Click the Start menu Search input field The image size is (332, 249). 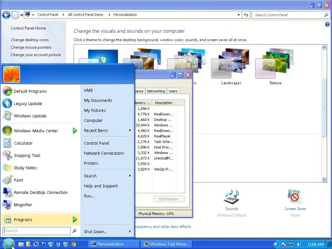point(37,231)
